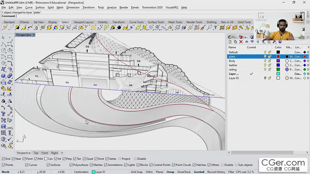310x174 pixels.
Task: Select the Text object tool
Action: coord(3,114)
